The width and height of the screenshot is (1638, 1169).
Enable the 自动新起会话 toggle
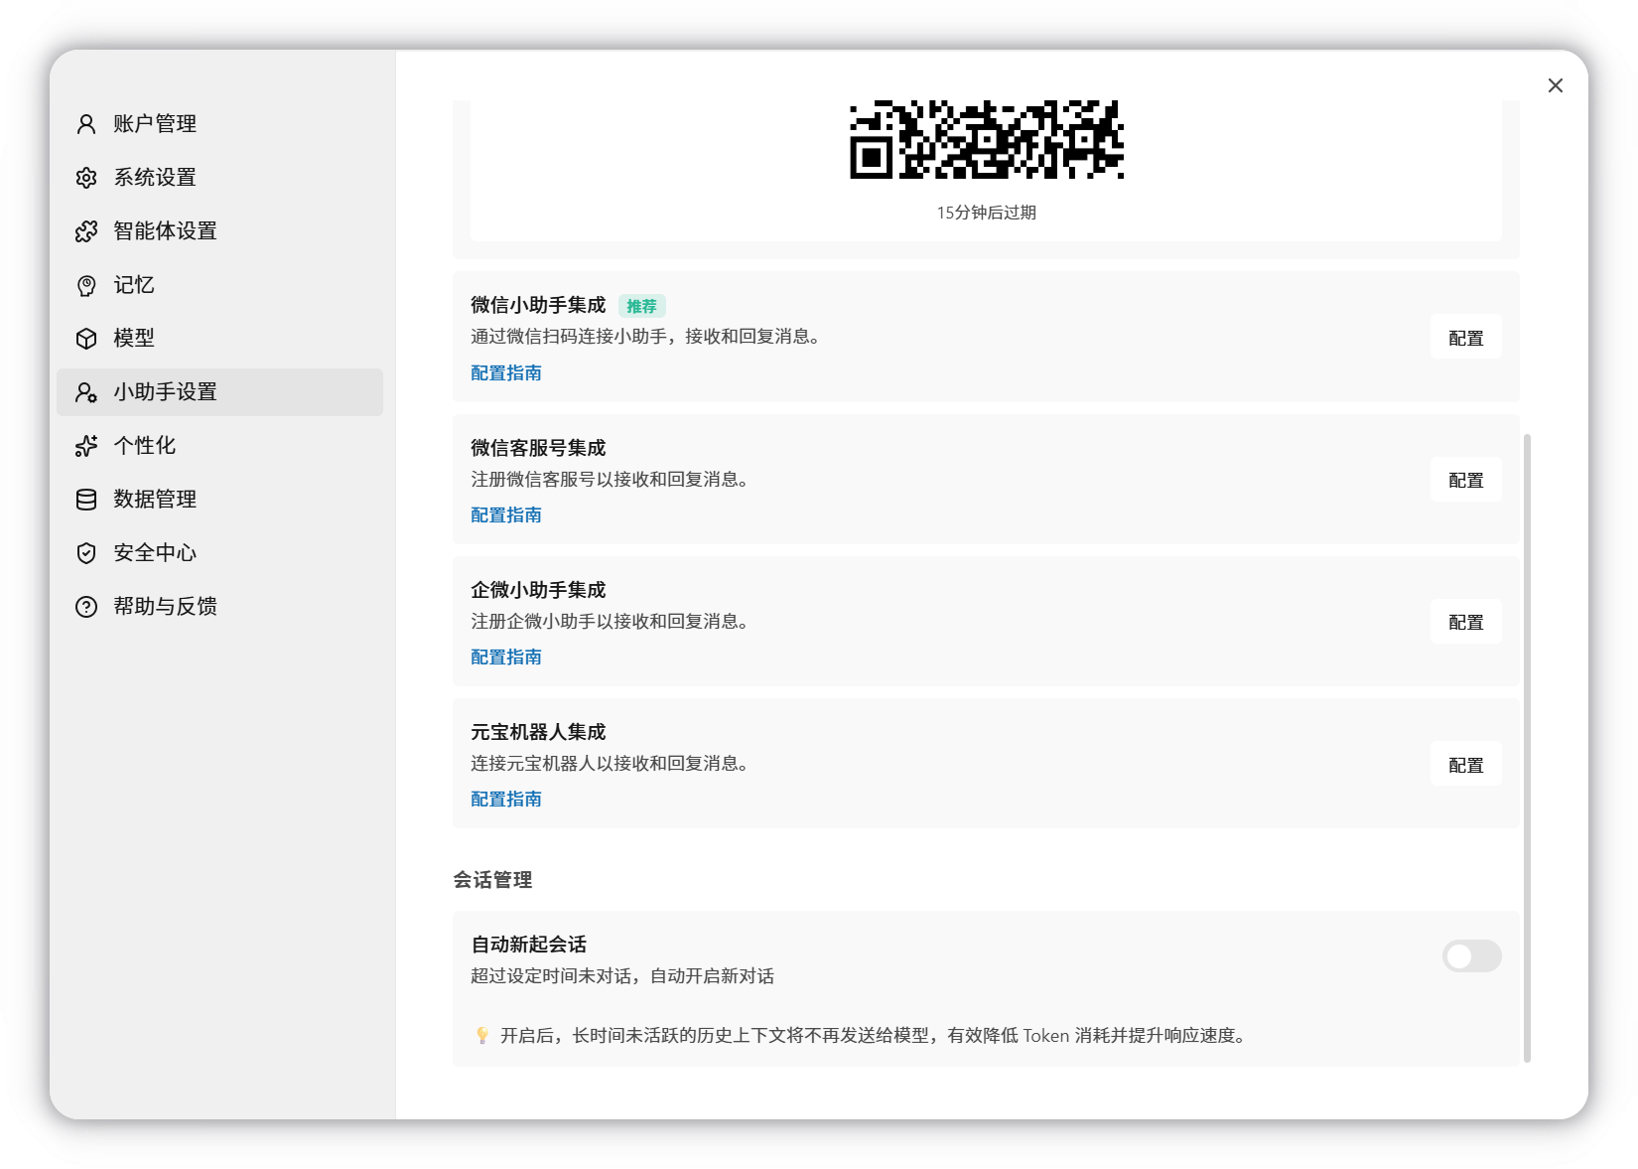(x=1471, y=956)
